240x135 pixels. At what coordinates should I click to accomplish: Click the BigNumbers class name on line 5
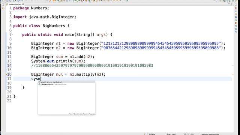[x=54, y=26]
